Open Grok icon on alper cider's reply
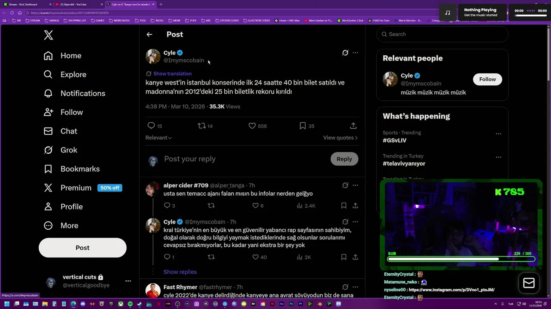The height and width of the screenshot is (309, 551). [345, 185]
